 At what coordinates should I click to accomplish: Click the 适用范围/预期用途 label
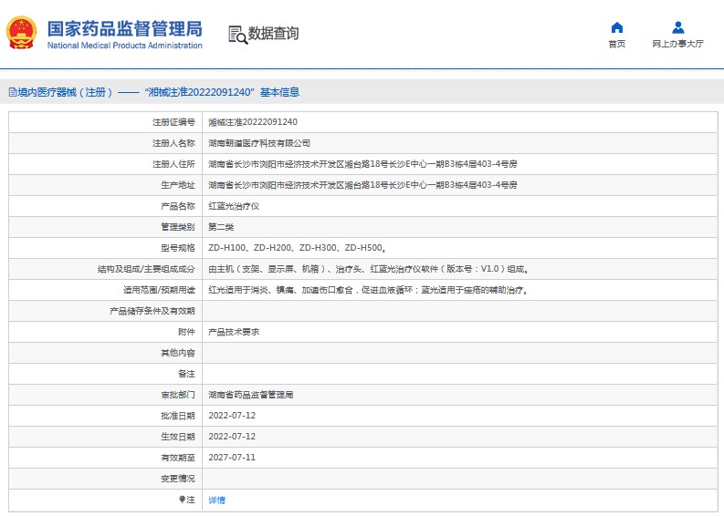pos(159,290)
